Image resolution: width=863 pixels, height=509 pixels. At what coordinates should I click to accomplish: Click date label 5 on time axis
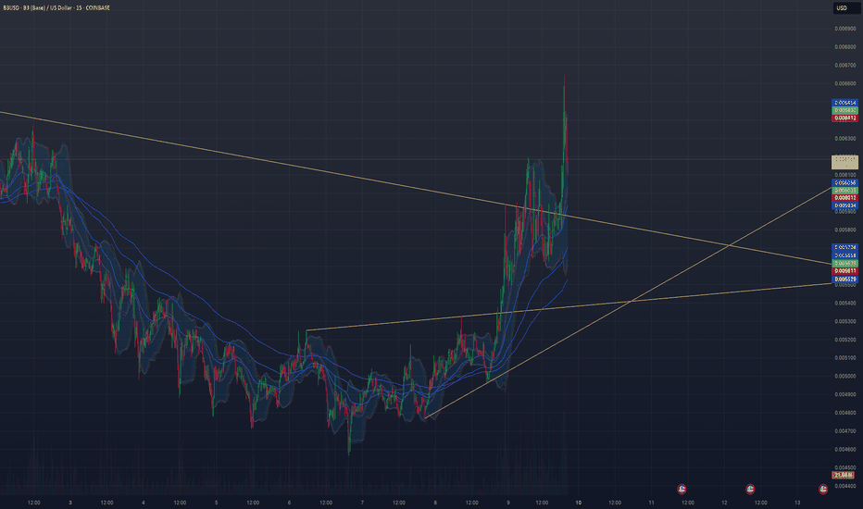217,503
